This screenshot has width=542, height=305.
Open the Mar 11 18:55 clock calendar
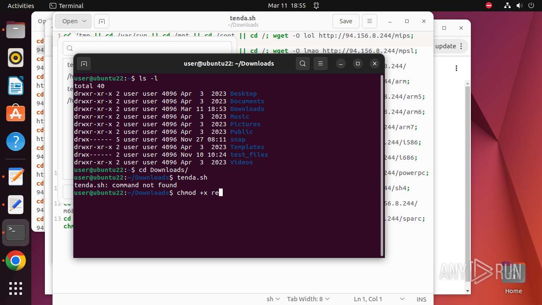click(x=287, y=6)
